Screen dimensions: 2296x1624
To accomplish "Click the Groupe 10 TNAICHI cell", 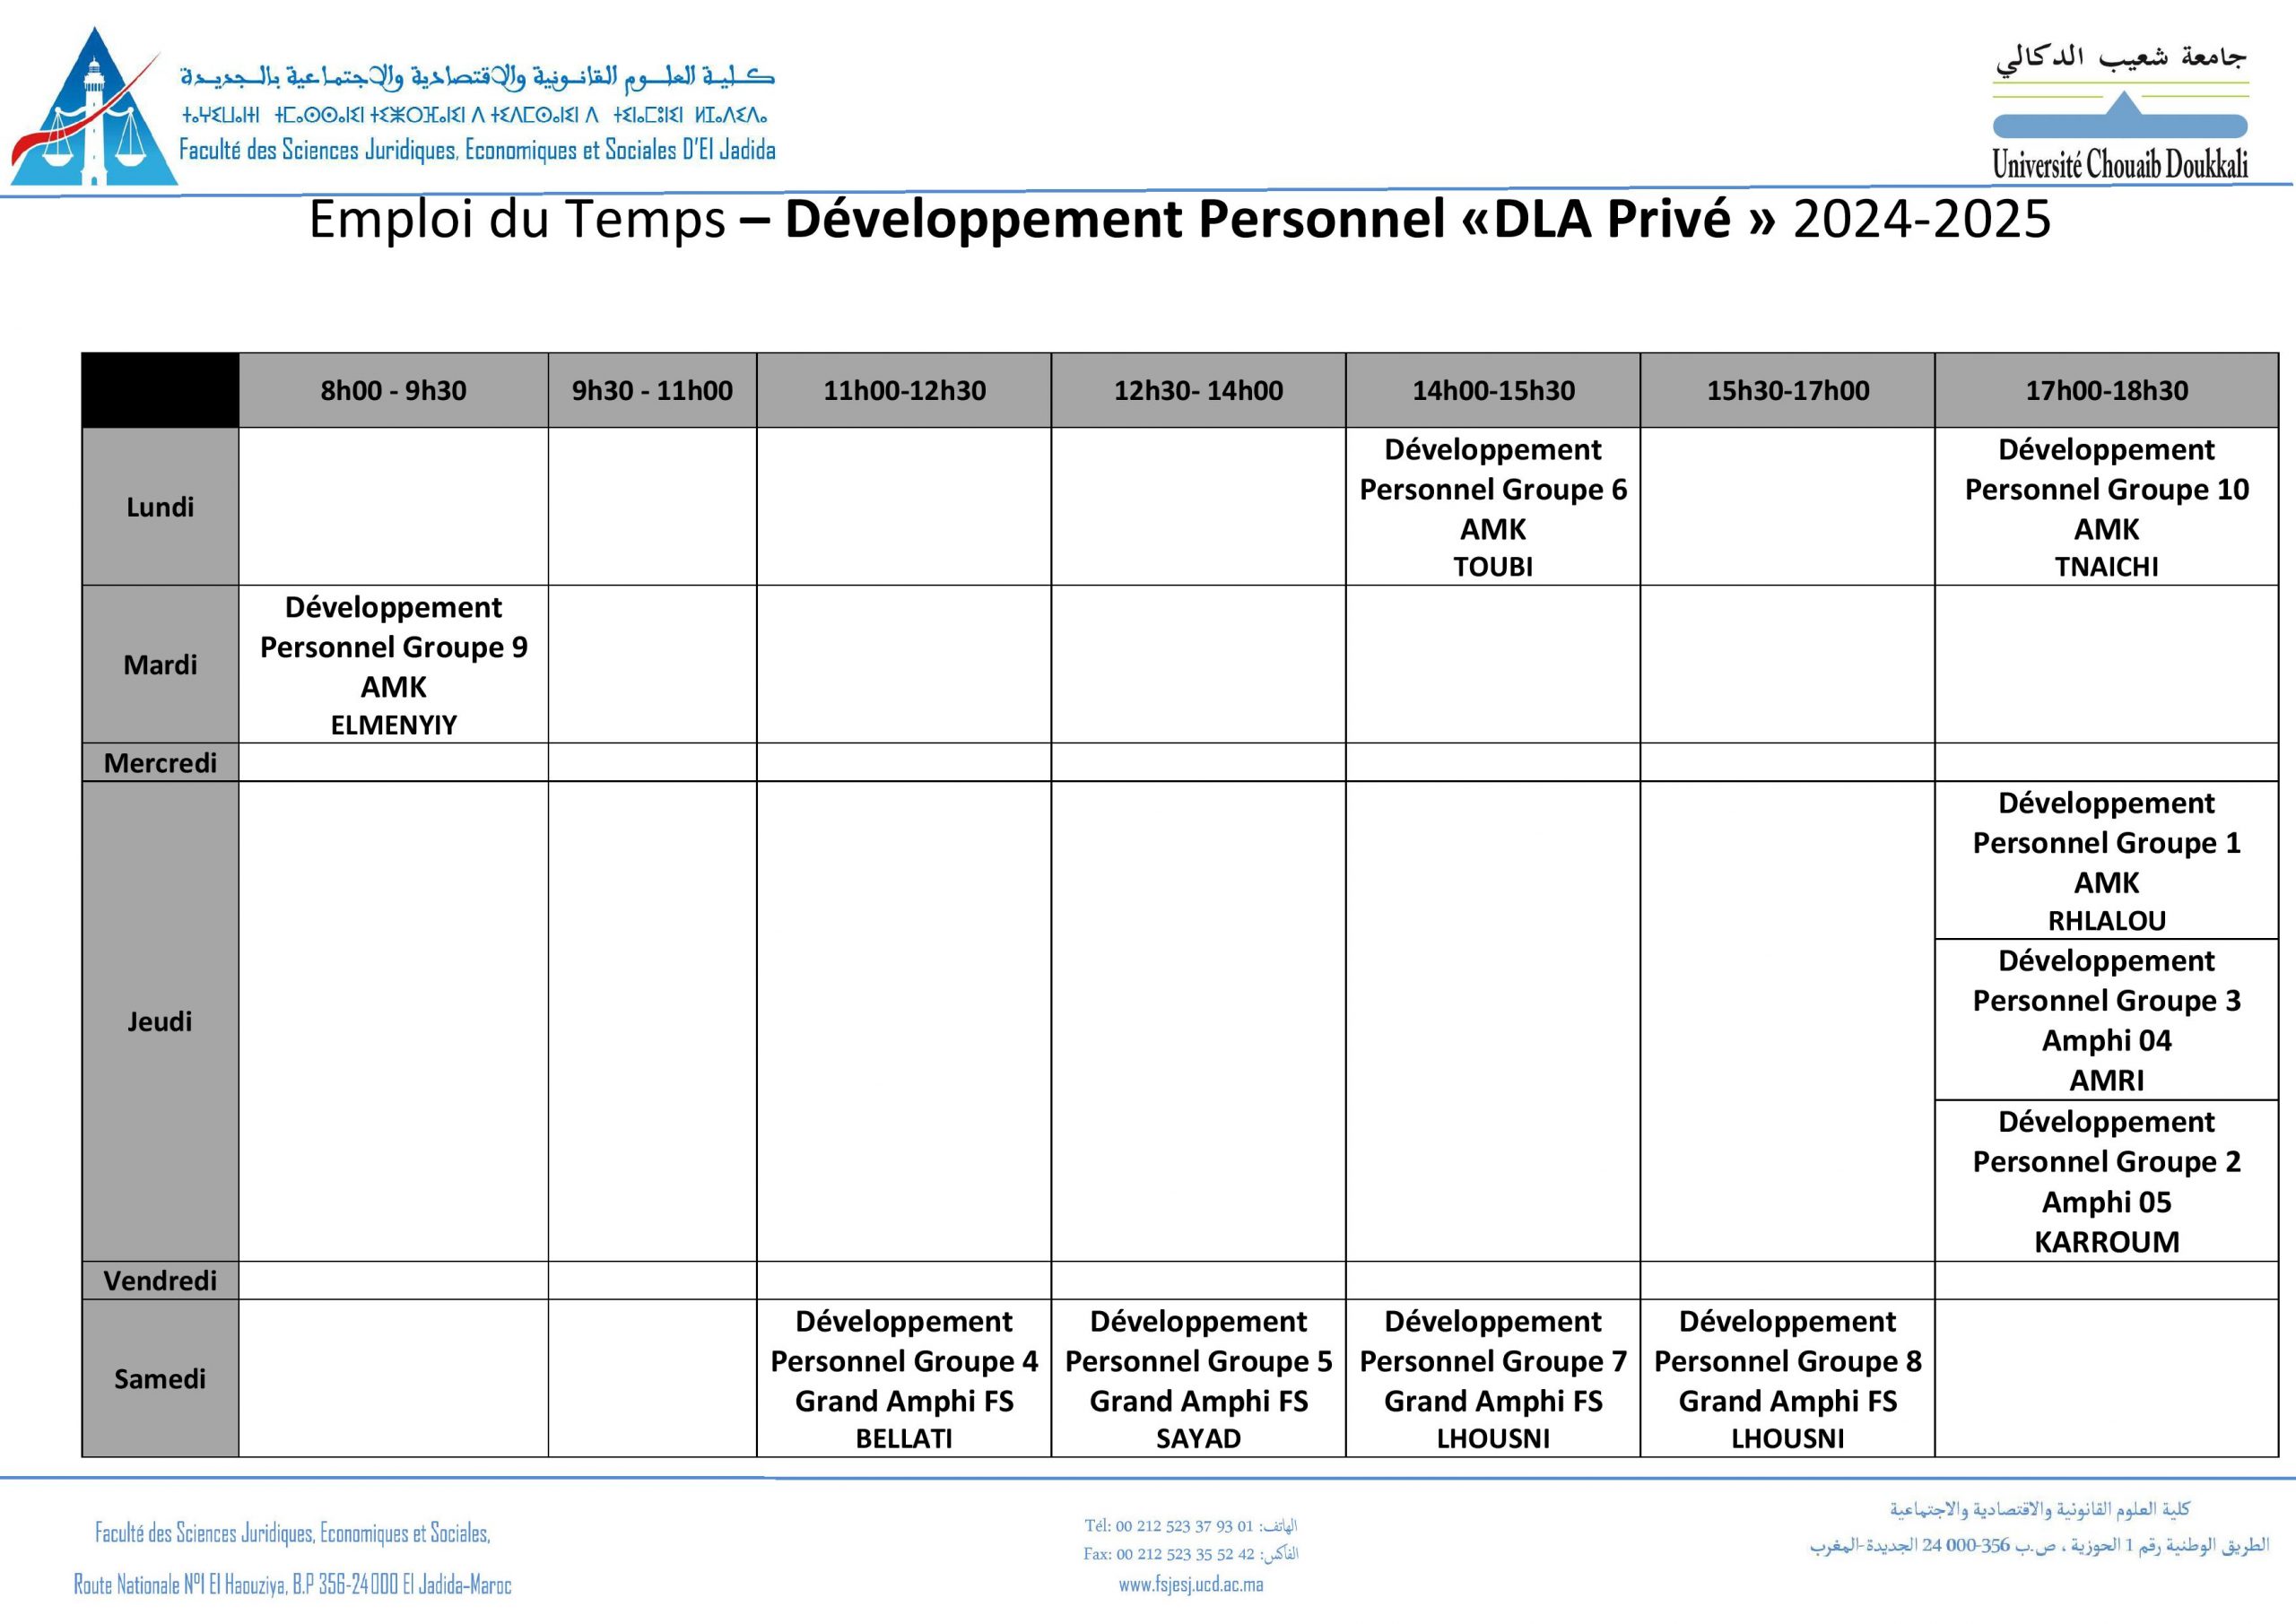I will pyautogui.click(x=2107, y=507).
